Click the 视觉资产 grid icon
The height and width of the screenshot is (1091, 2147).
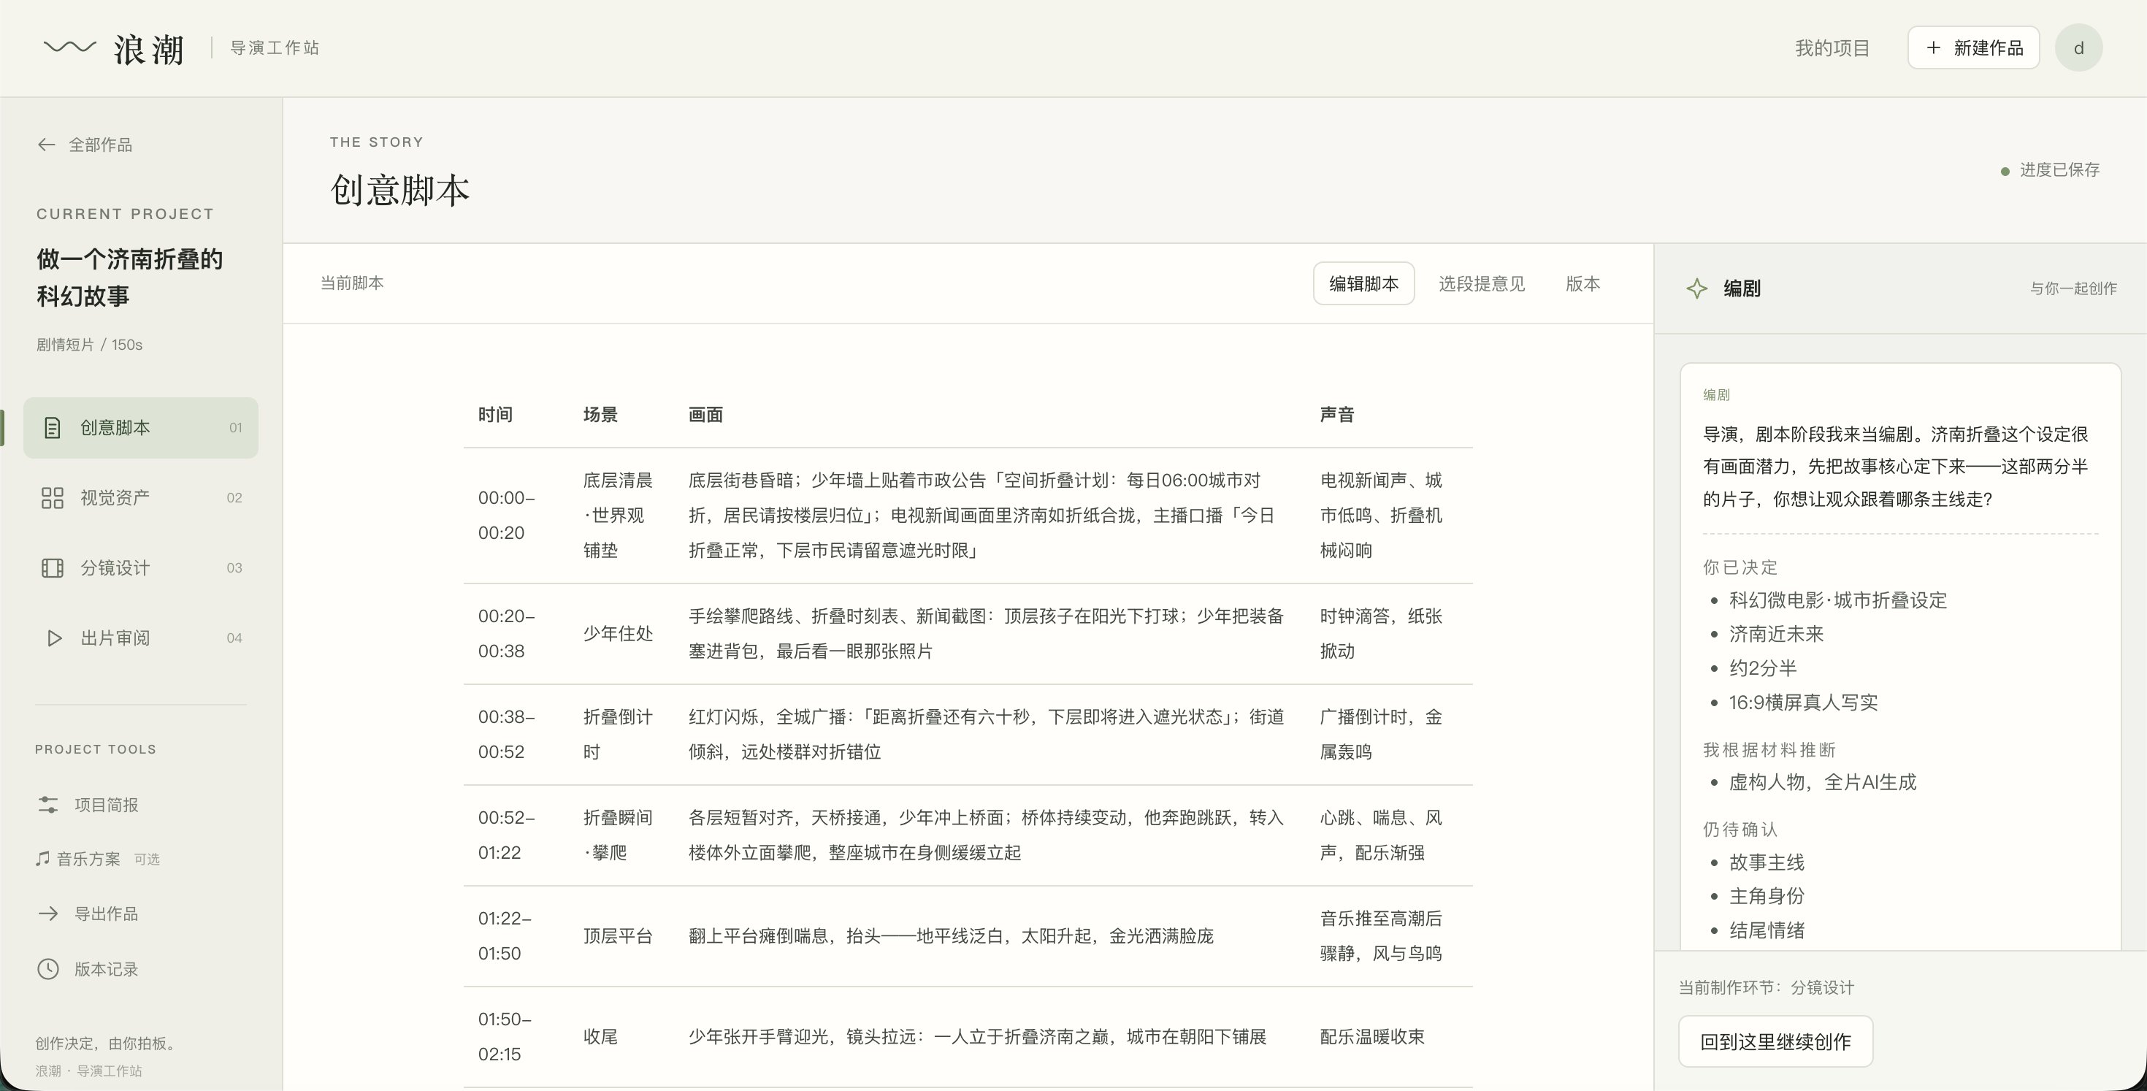52,497
